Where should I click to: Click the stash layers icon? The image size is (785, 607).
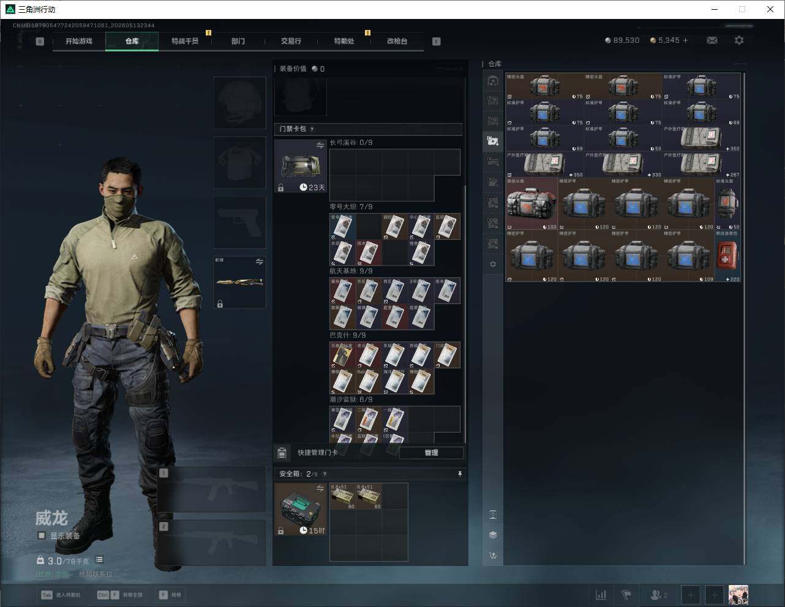tap(493, 535)
